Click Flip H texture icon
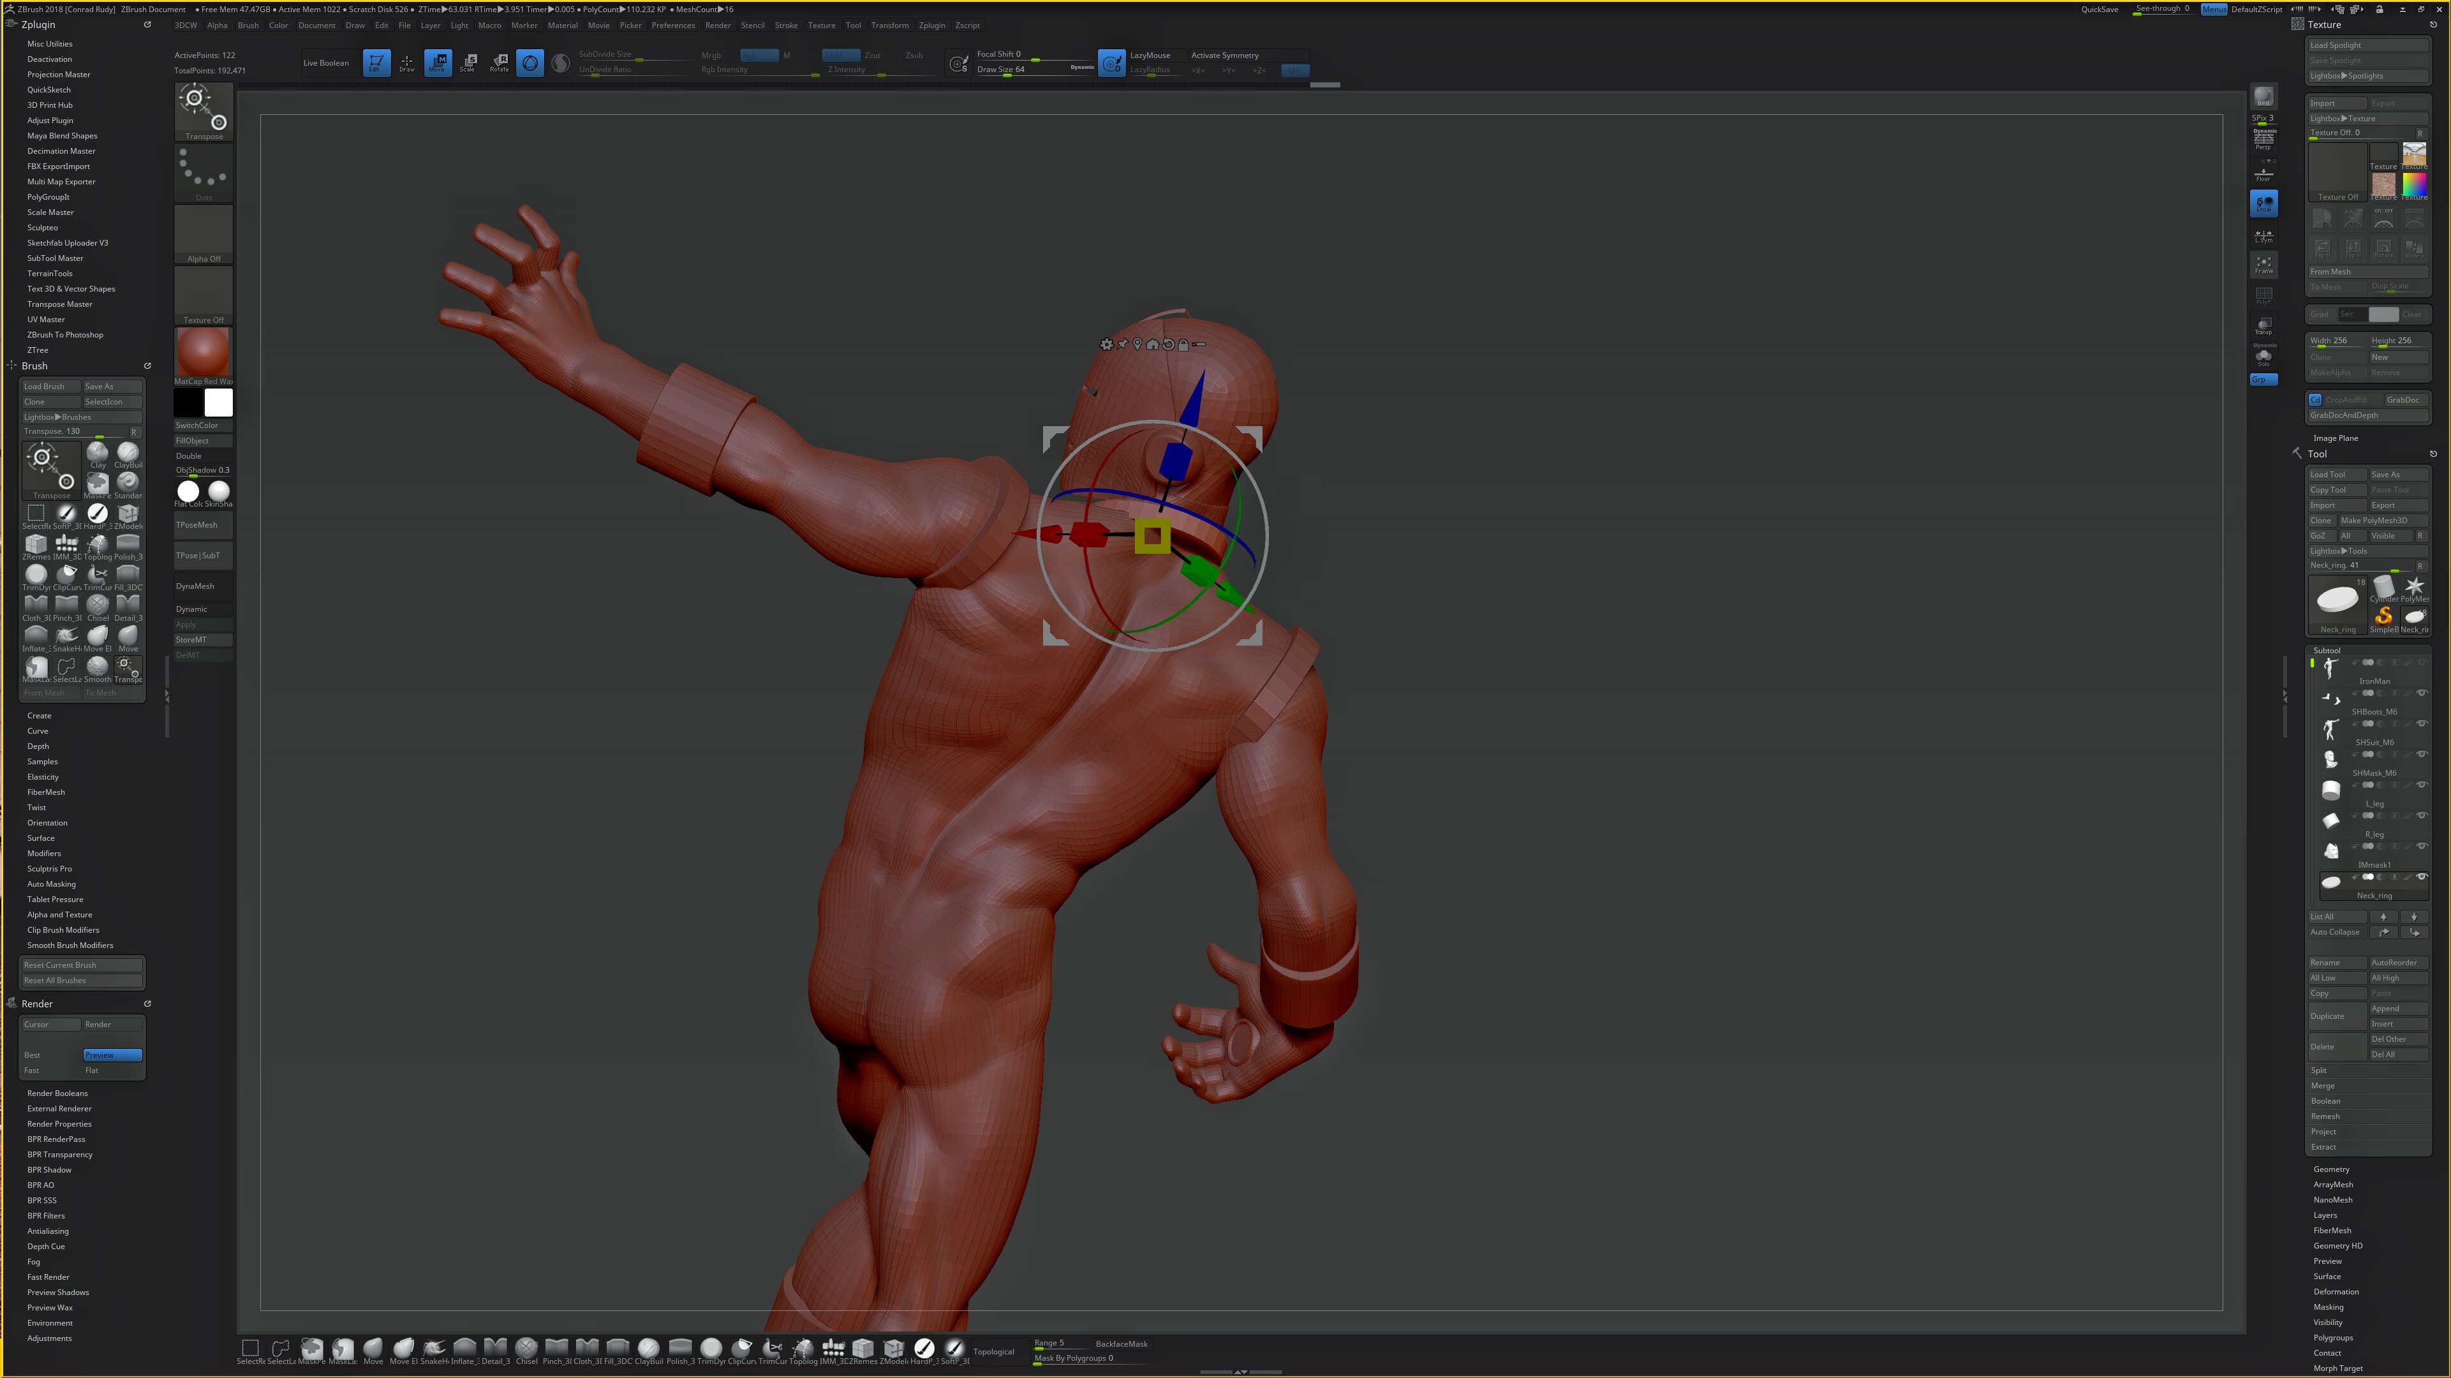 coord(2323,249)
